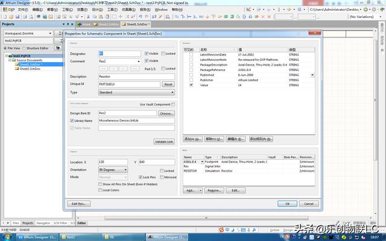This screenshot has height=241, width=386.
Task: Open the Workspace1.DsnWrk dropdown
Action: 50,33
